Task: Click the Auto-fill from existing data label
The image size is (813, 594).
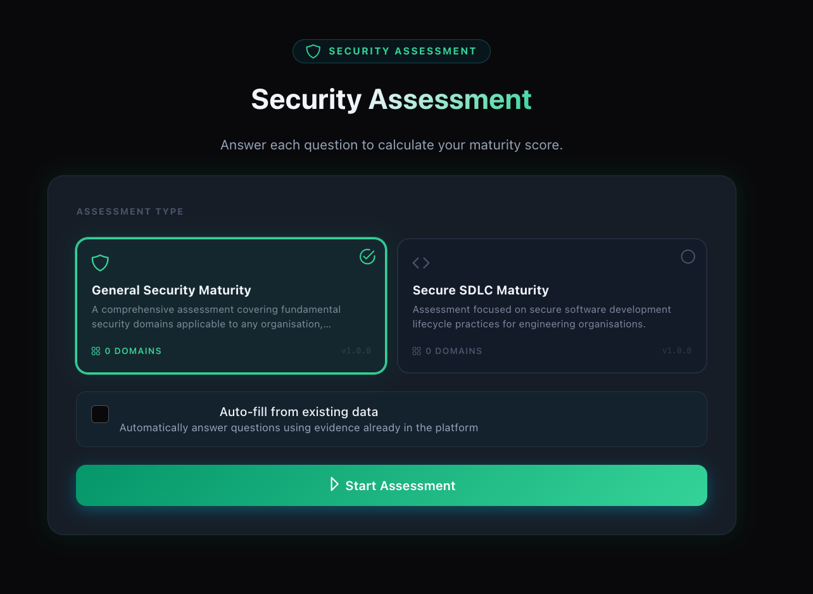Action: pyautogui.click(x=299, y=412)
